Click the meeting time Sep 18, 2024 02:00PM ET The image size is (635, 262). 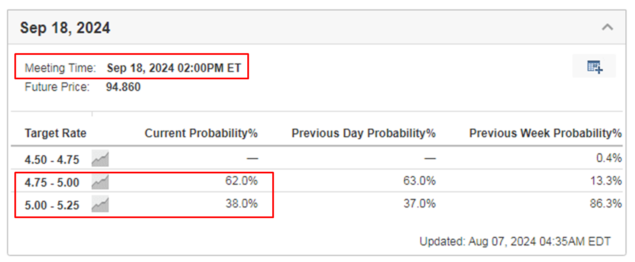click(x=174, y=68)
